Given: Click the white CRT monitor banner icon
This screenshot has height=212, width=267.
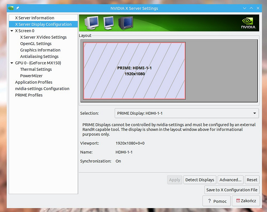Looking at the screenshot, I should coord(92,23).
